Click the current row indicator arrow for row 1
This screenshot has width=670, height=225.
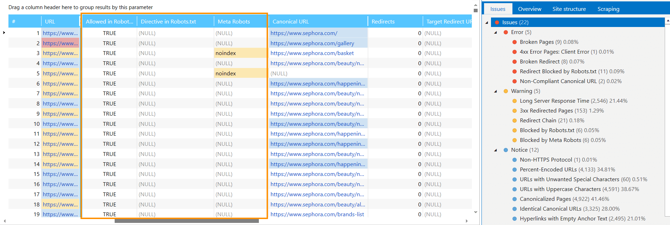pos(4,33)
